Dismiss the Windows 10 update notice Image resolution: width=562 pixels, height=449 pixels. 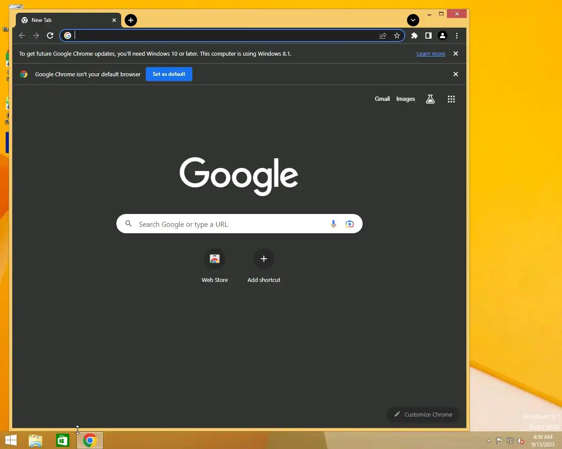tap(456, 53)
